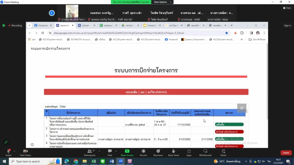Open Word from the taskbar
Image resolution: width=294 pixels, height=165 pixels.
pyautogui.click(x=112, y=161)
